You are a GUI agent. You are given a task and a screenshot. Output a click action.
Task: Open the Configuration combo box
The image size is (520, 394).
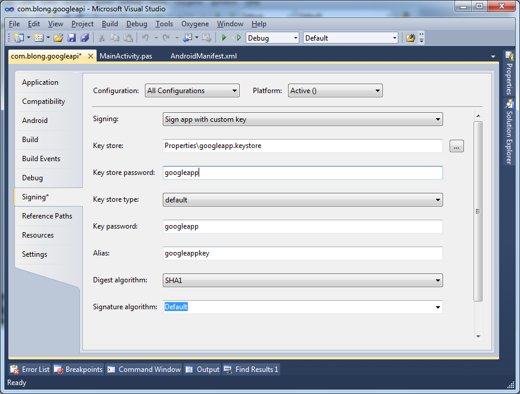(191, 91)
